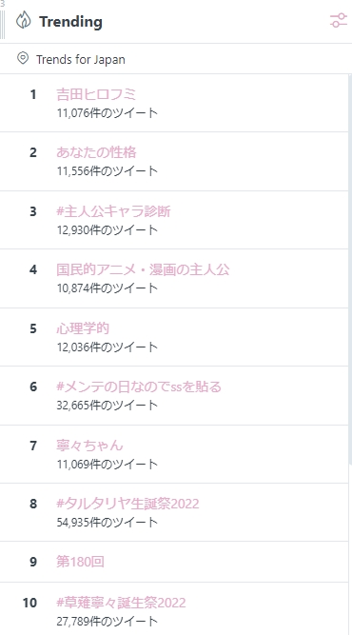
Task: Click the Trending column title
Action: [x=70, y=22]
